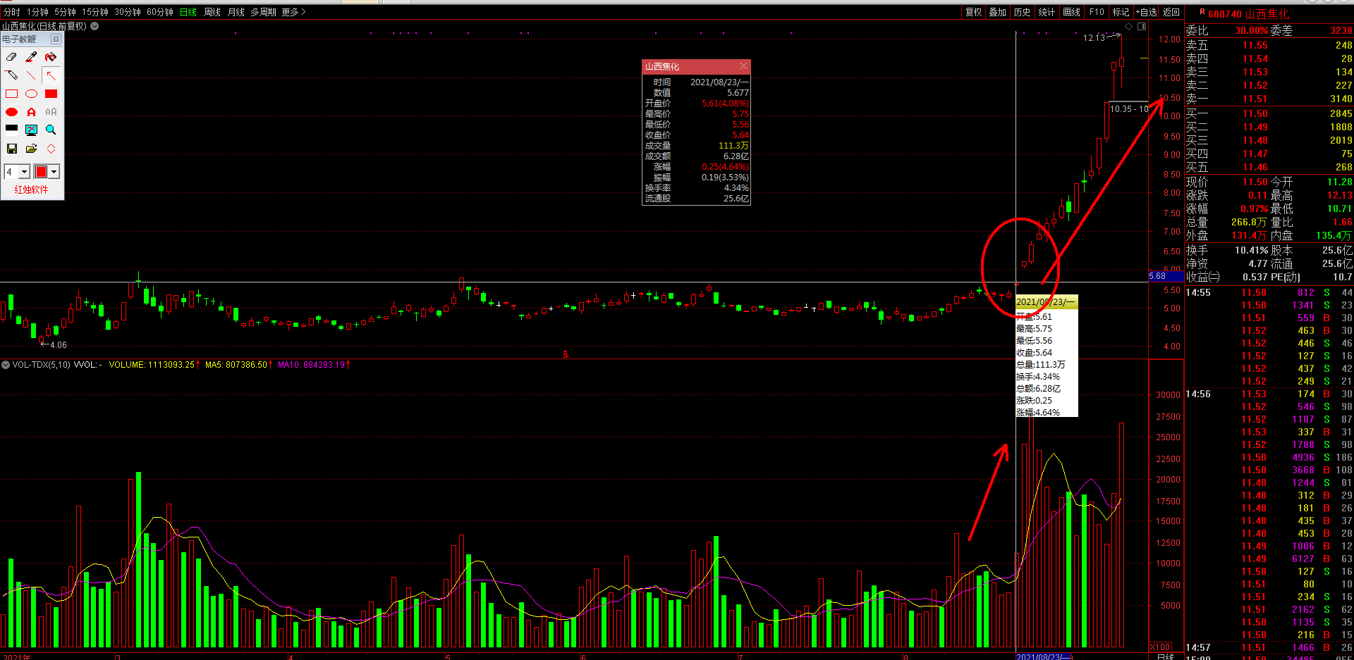Close the 山西焦化 data info popup

click(743, 66)
